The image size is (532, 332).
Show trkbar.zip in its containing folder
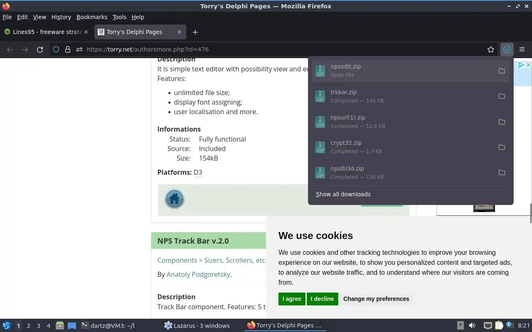[502, 96]
